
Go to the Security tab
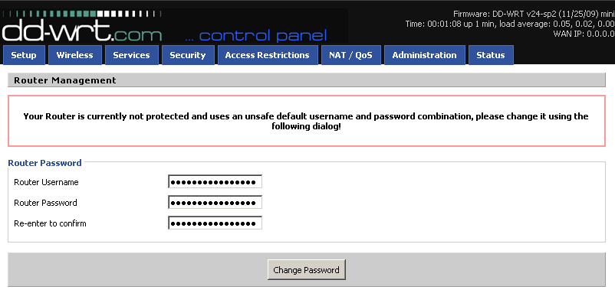[188, 55]
